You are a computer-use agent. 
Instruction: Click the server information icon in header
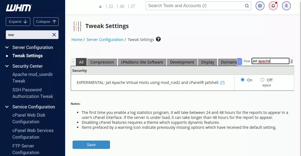(260, 6)
